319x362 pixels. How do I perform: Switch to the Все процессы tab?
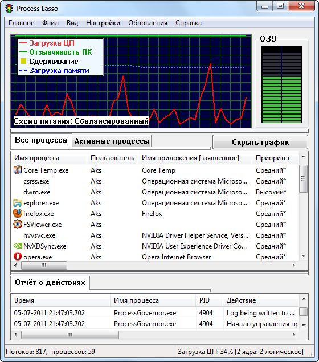point(41,140)
